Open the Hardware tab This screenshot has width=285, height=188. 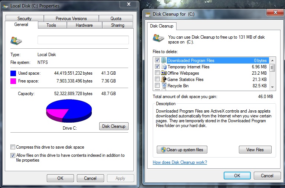(x=84, y=25)
